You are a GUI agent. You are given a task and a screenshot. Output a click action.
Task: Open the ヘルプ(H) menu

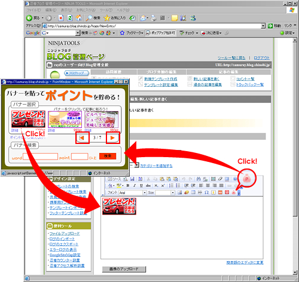point(123,10)
